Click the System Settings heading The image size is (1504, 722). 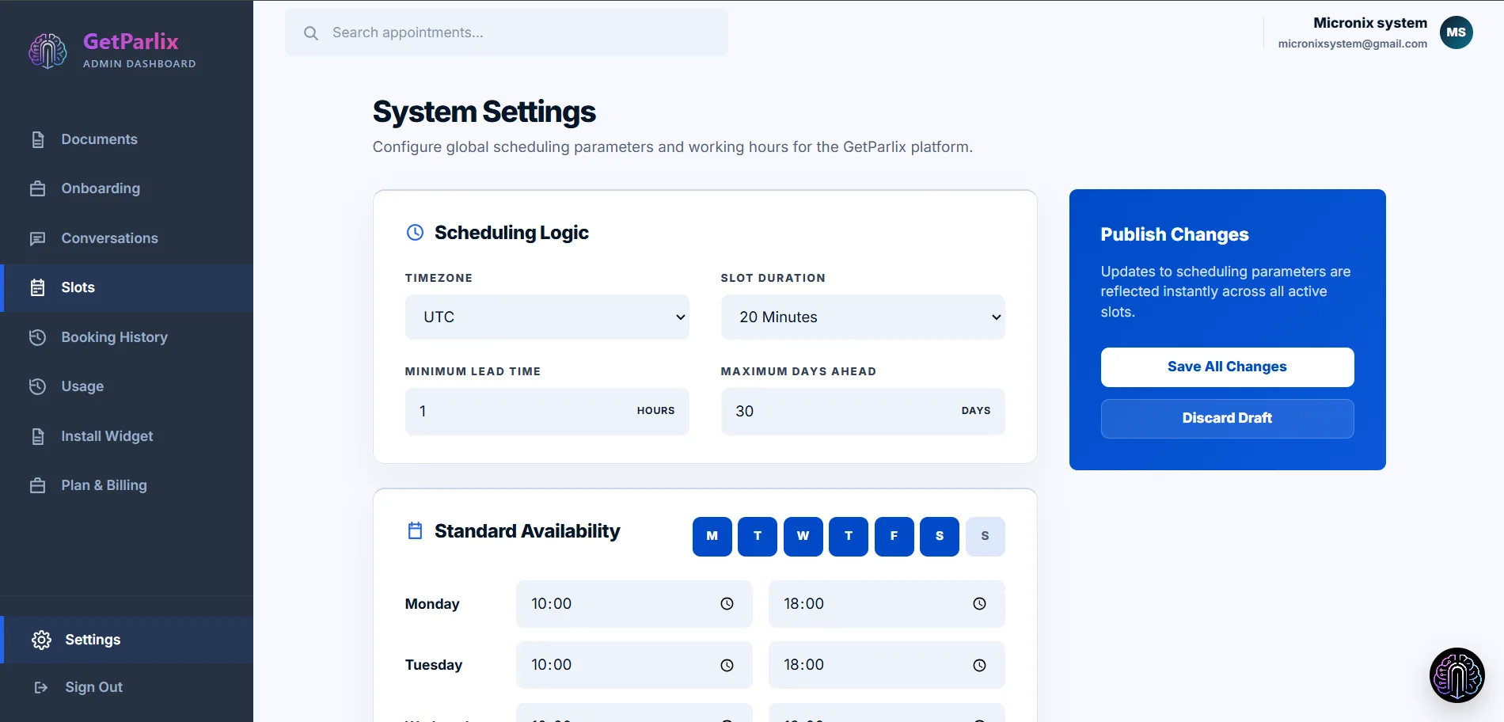(x=484, y=112)
